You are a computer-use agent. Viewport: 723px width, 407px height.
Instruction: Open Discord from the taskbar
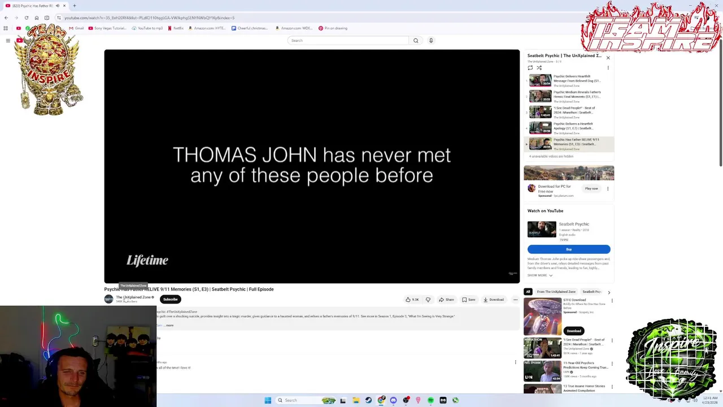pyautogui.click(x=393, y=400)
